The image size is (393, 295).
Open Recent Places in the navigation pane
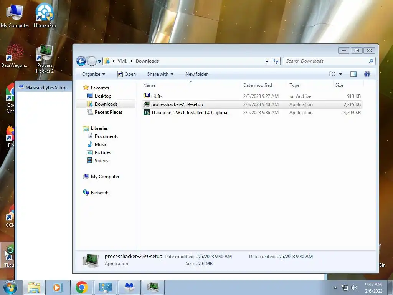(105, 112)
